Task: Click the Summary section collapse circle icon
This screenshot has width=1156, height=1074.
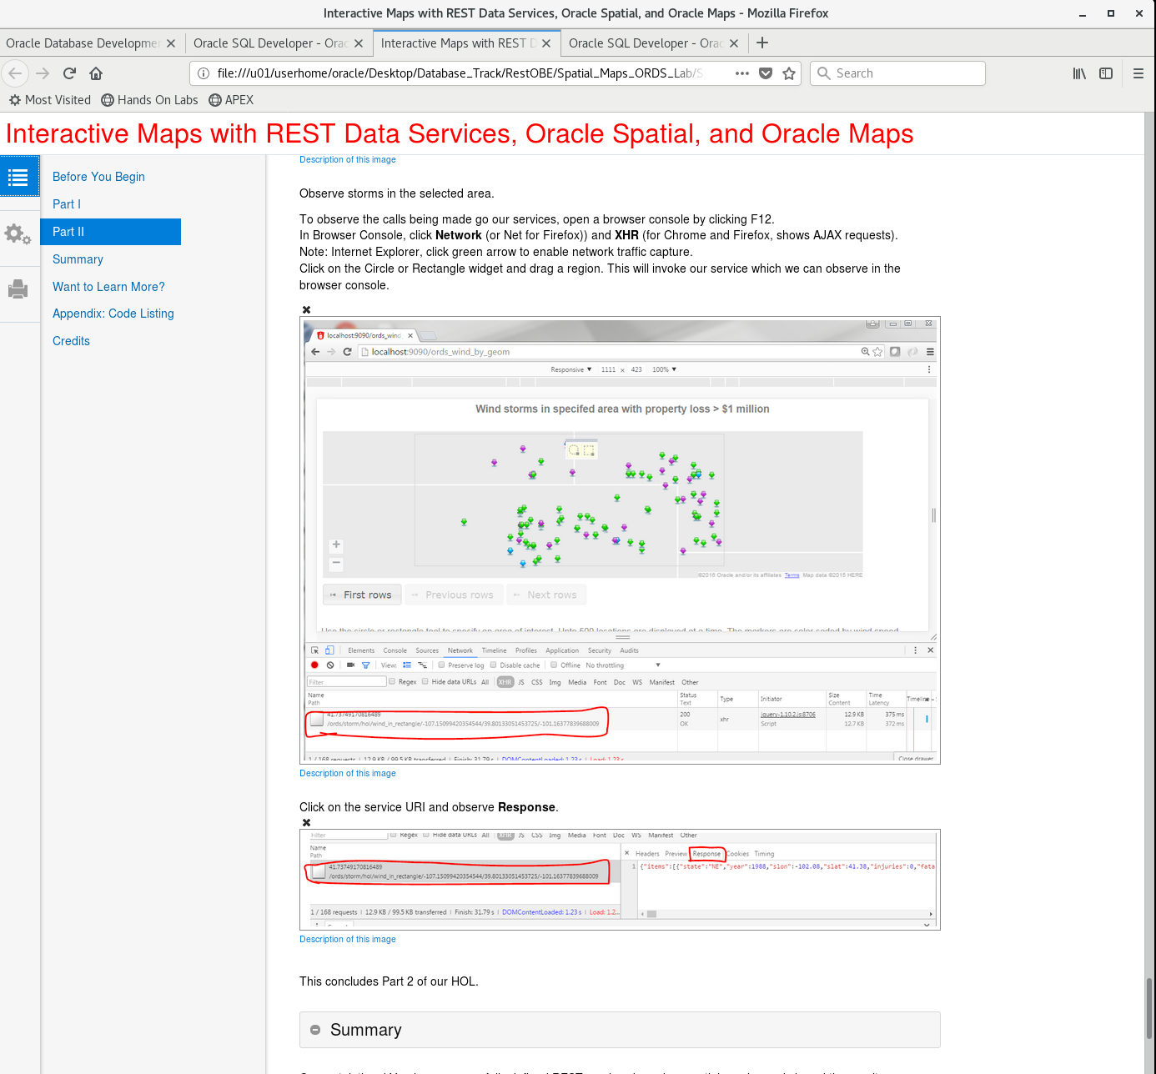Action: (x=315, y=1030)
